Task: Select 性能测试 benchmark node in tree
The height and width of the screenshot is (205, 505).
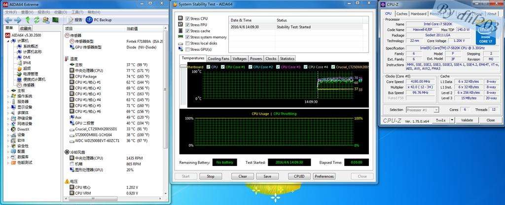Action: [22, 163]
